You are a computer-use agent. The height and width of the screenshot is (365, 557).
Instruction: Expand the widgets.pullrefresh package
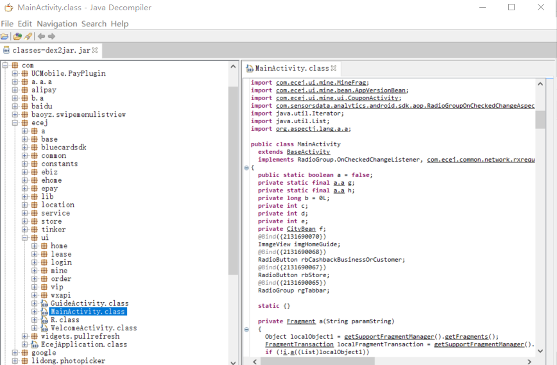[x=24, y=336]
